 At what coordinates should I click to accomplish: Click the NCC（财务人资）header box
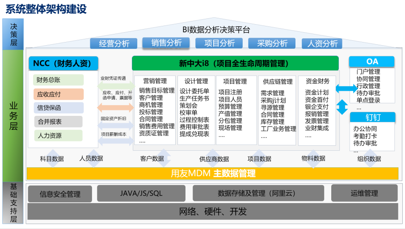(63, 64)
